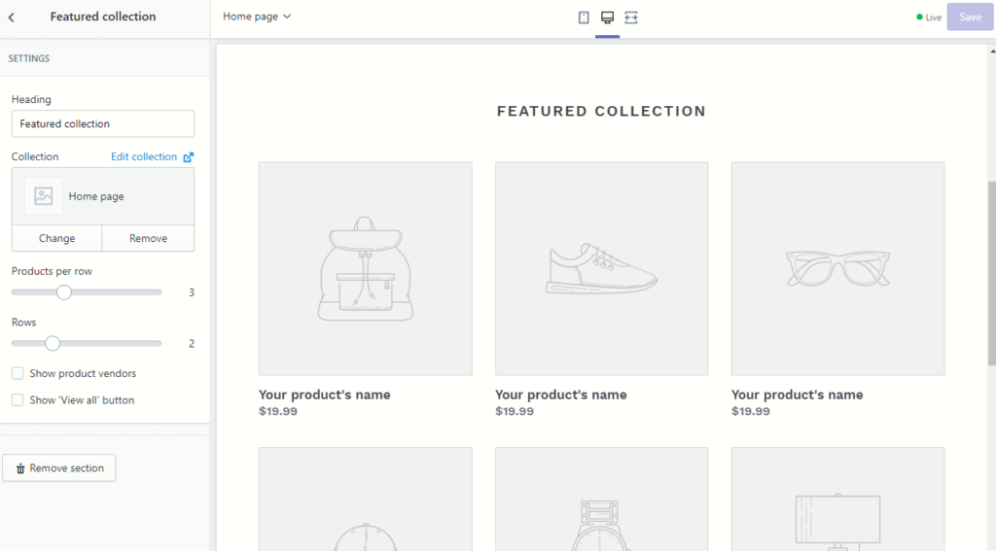Viewport: 996px width, 551px height.
Task: Click product name under the backpack
Action: [325, 395]
